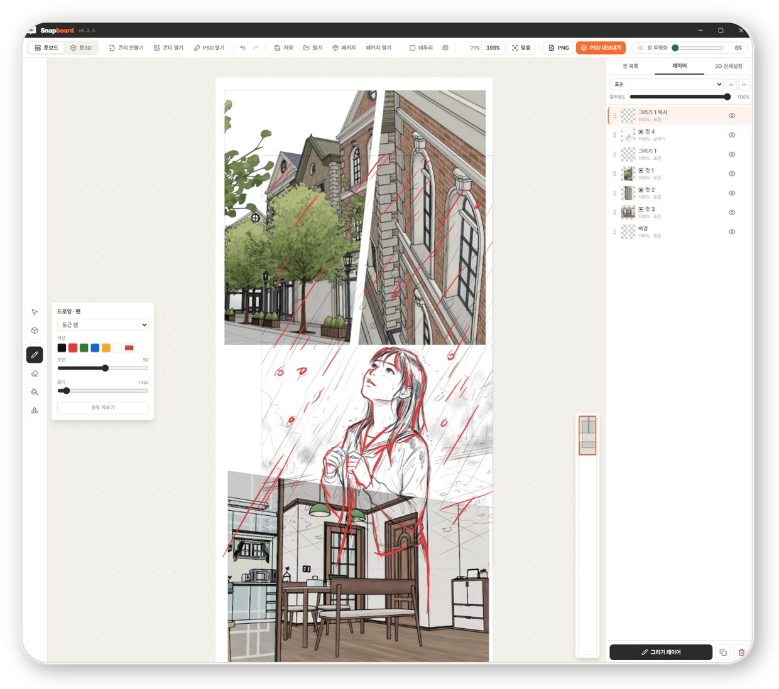
Task: Click 모두 지우기 clear all button
Action: (x=103, y=407)
